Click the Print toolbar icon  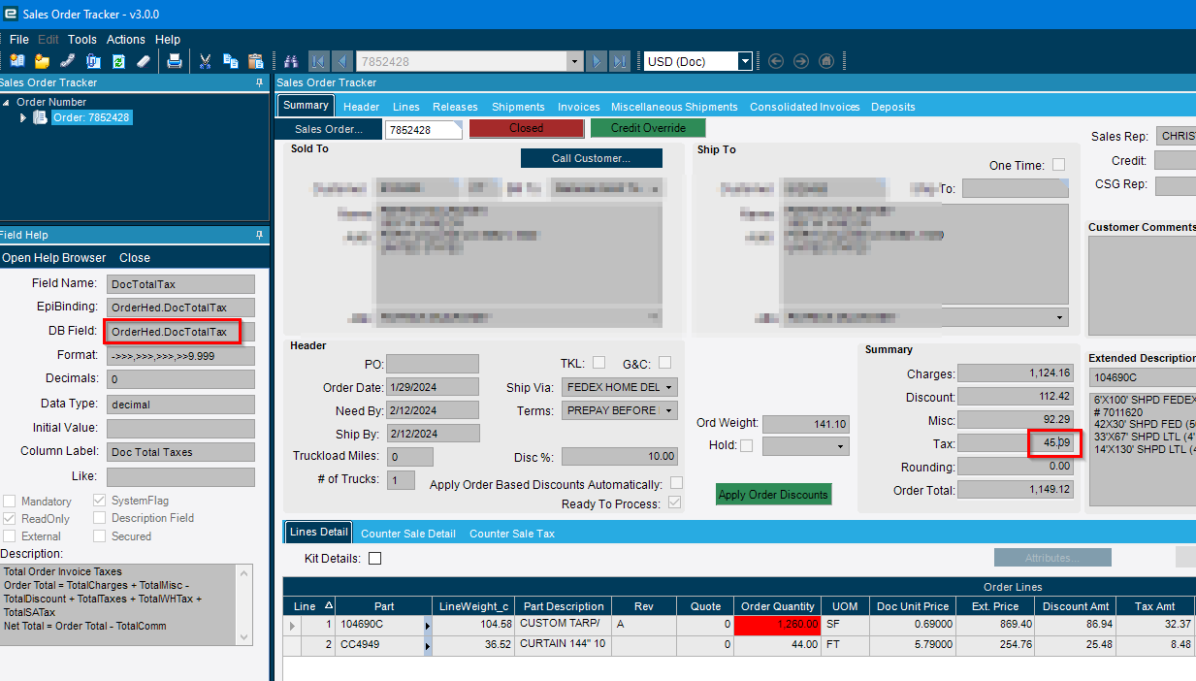[175, 61]
